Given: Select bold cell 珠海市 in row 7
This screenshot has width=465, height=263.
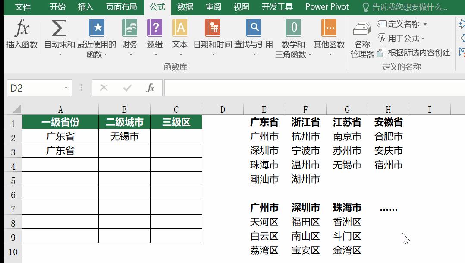Looking at the screenshot, I should 347,207.
